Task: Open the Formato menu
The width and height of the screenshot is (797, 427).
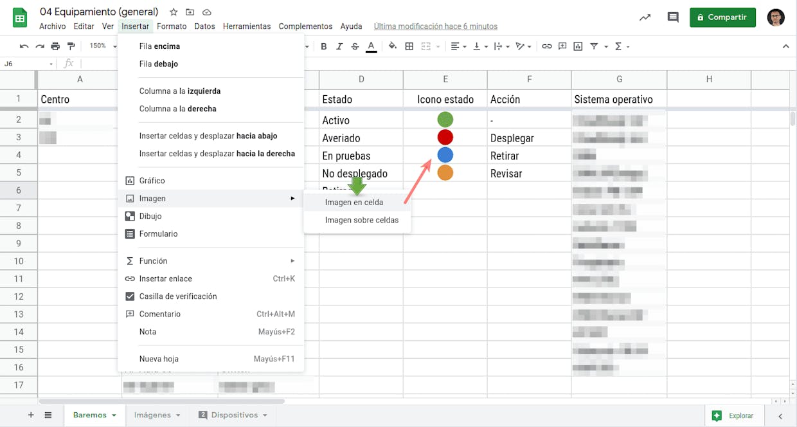Action: click(172, 26)
